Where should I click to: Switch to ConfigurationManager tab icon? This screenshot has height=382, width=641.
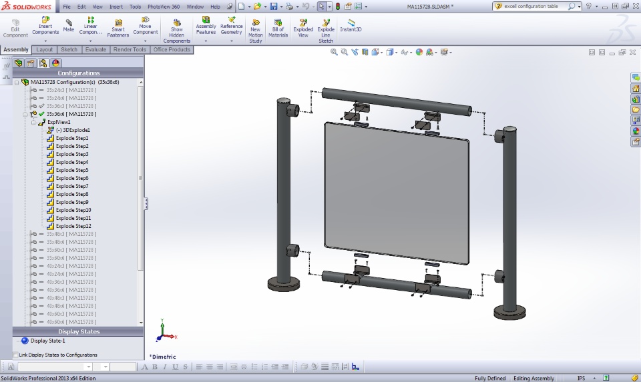(x=43, y=63)
